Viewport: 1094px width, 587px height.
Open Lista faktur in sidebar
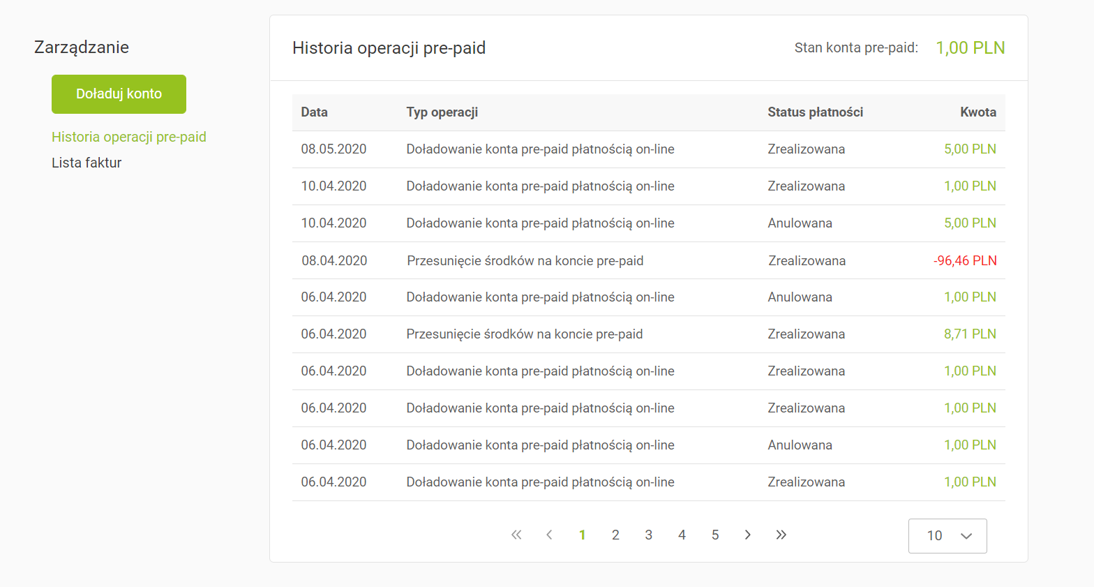pos(87,163)
